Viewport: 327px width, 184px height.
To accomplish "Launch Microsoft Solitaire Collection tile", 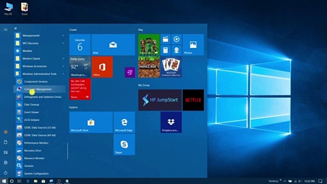I will [x=171, y=67].
